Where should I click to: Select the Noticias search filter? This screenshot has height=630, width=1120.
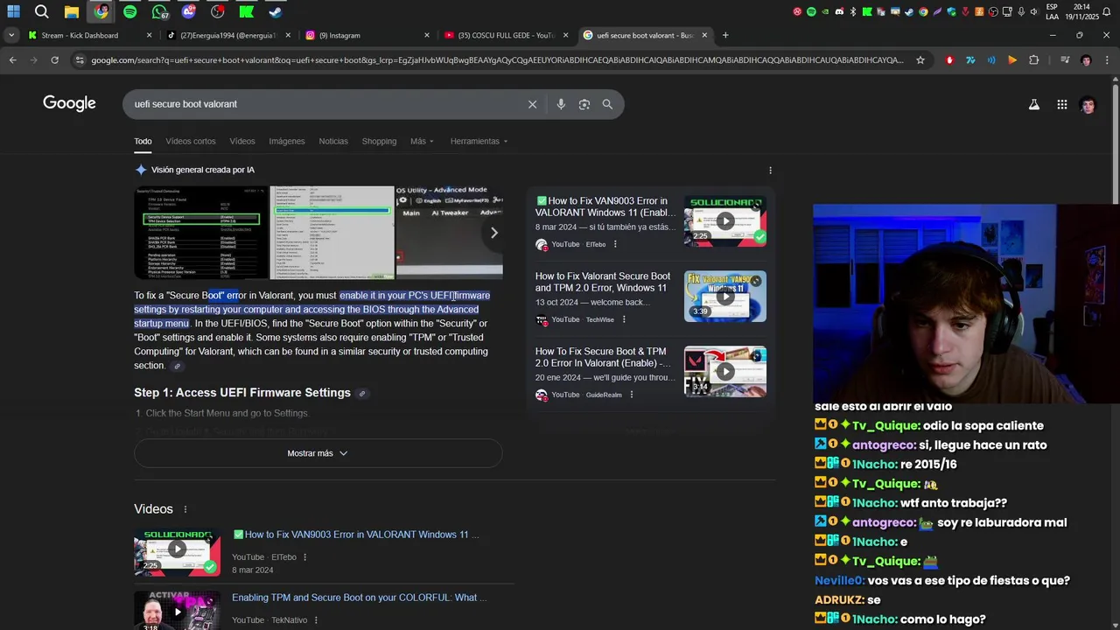click(x=333, y=141)
